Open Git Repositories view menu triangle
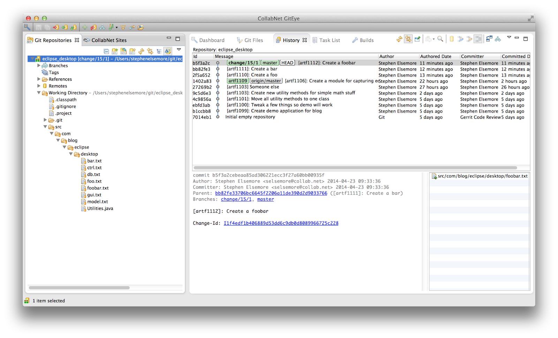 click(179, 49)
